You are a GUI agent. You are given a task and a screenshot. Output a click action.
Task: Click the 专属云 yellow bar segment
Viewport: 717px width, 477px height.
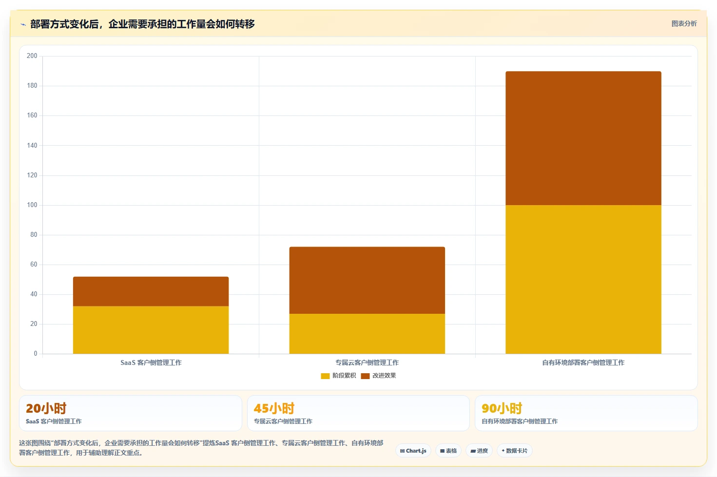pyautogui.click(x=367, y=334)
